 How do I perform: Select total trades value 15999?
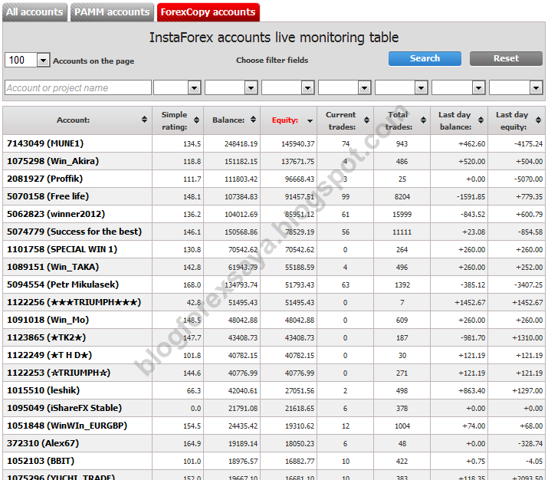[x=402, y=214]
